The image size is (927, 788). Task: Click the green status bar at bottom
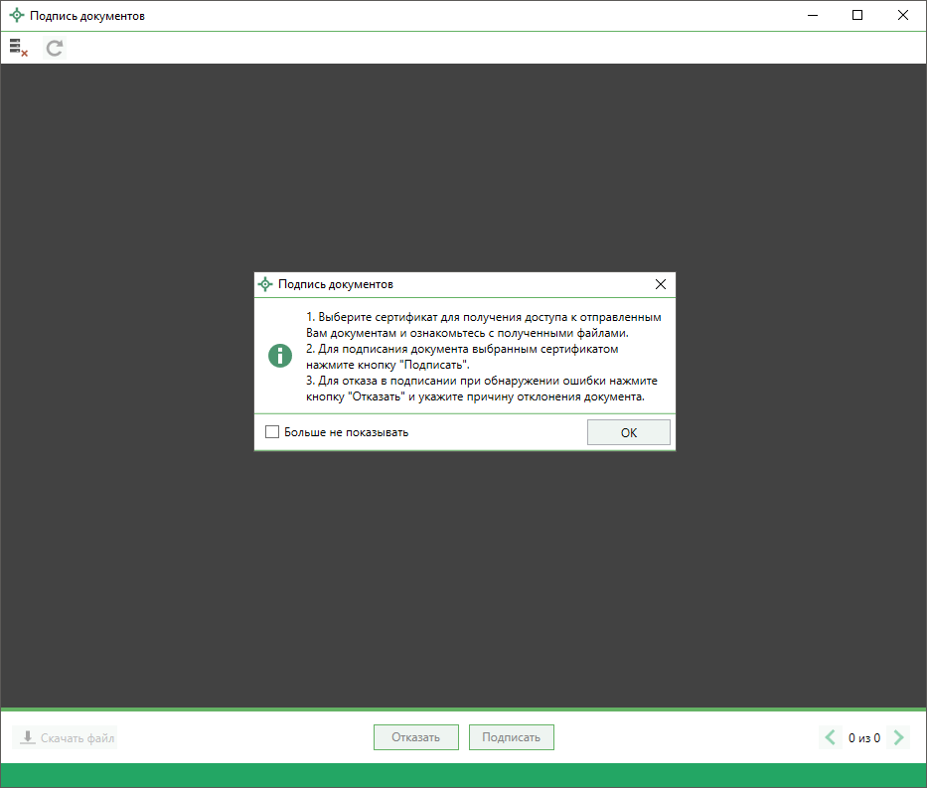463,774
